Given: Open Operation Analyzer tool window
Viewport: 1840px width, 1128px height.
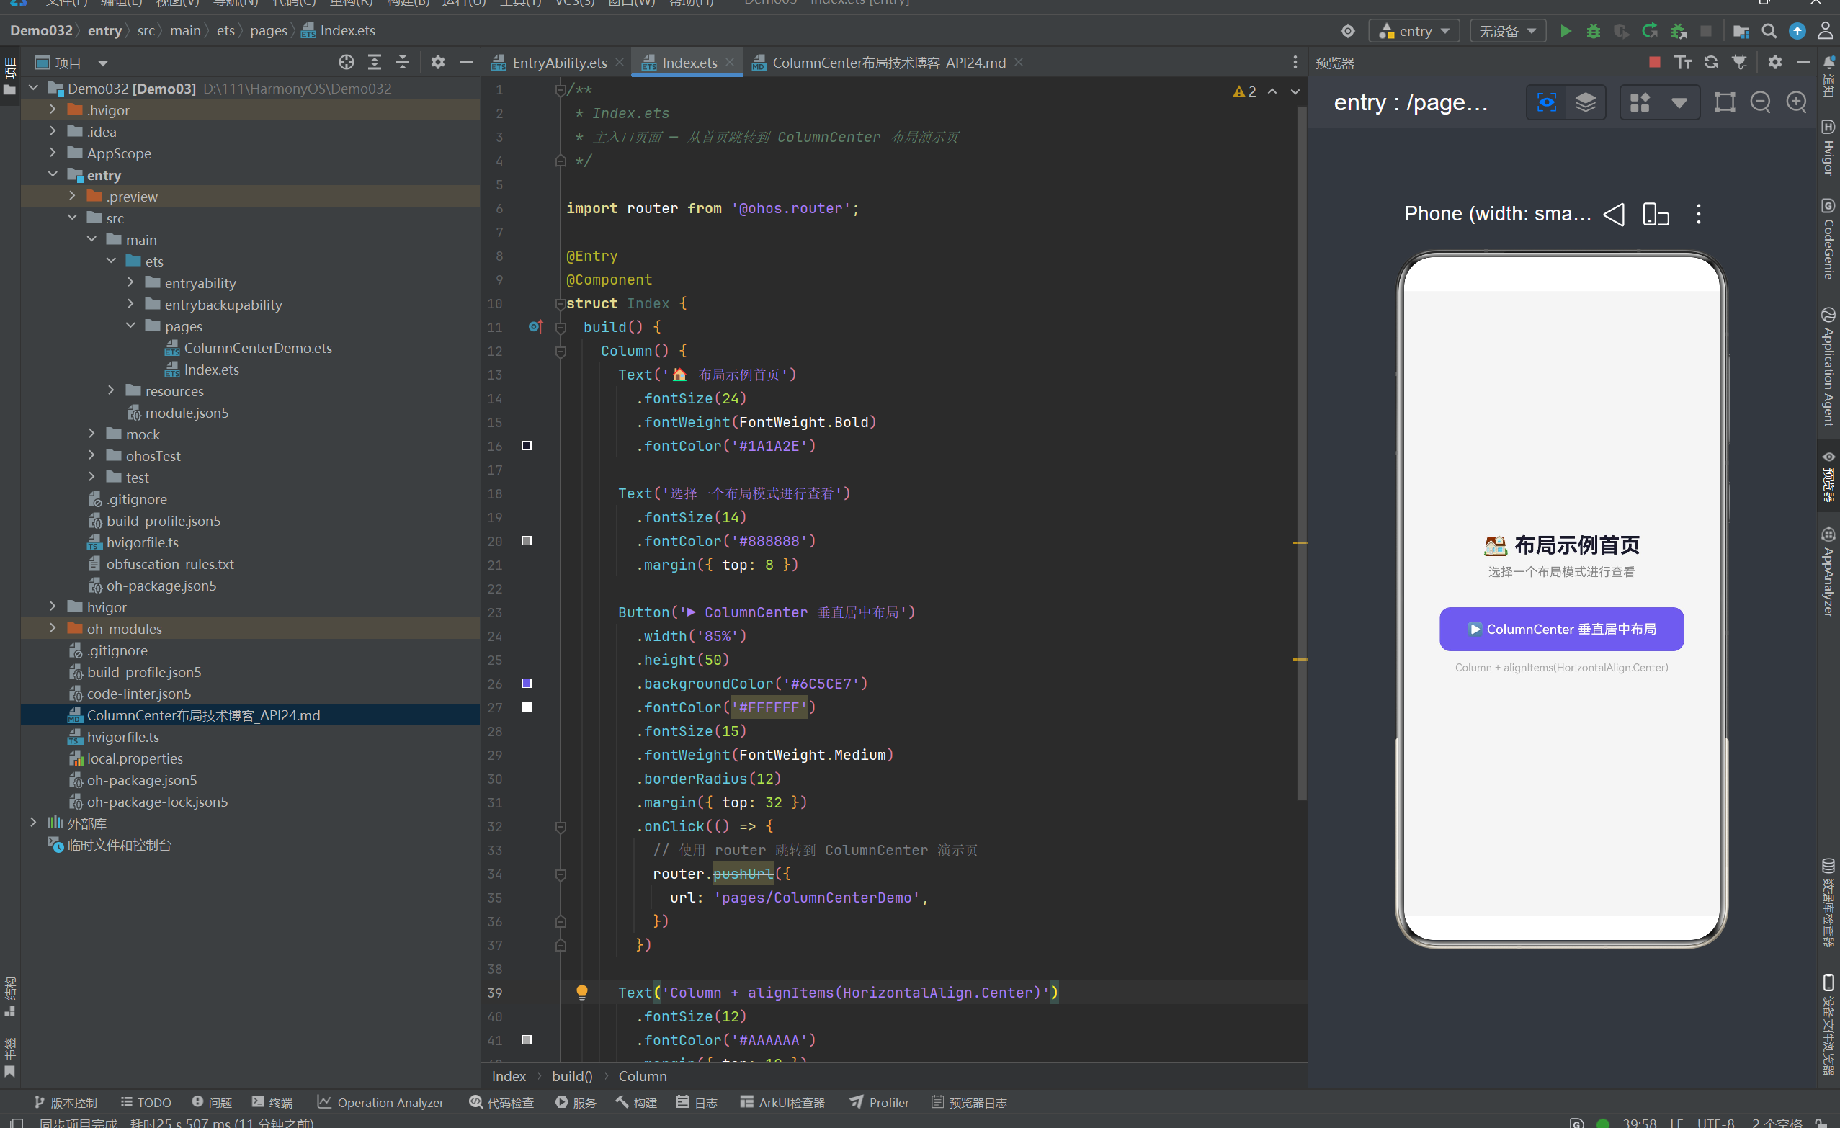Looking at the screenshot, I should tap(380, 1102).
